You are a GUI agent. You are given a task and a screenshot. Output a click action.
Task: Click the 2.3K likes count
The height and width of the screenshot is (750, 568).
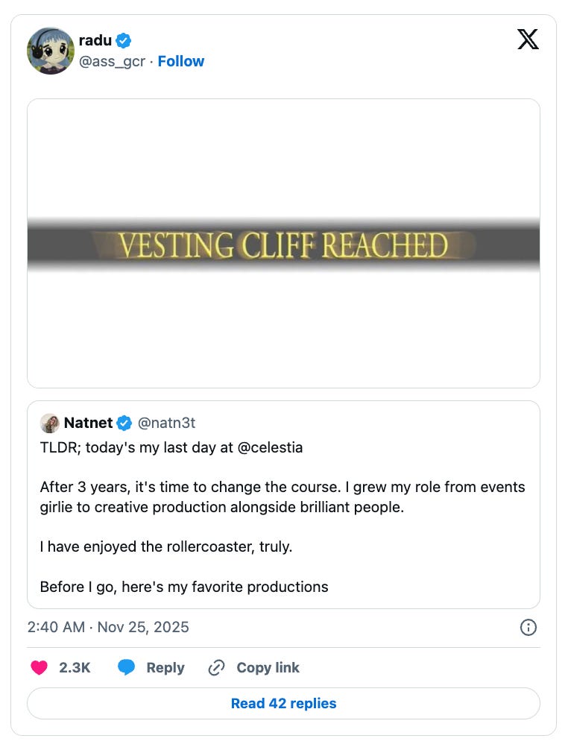[x=75, y=668]
